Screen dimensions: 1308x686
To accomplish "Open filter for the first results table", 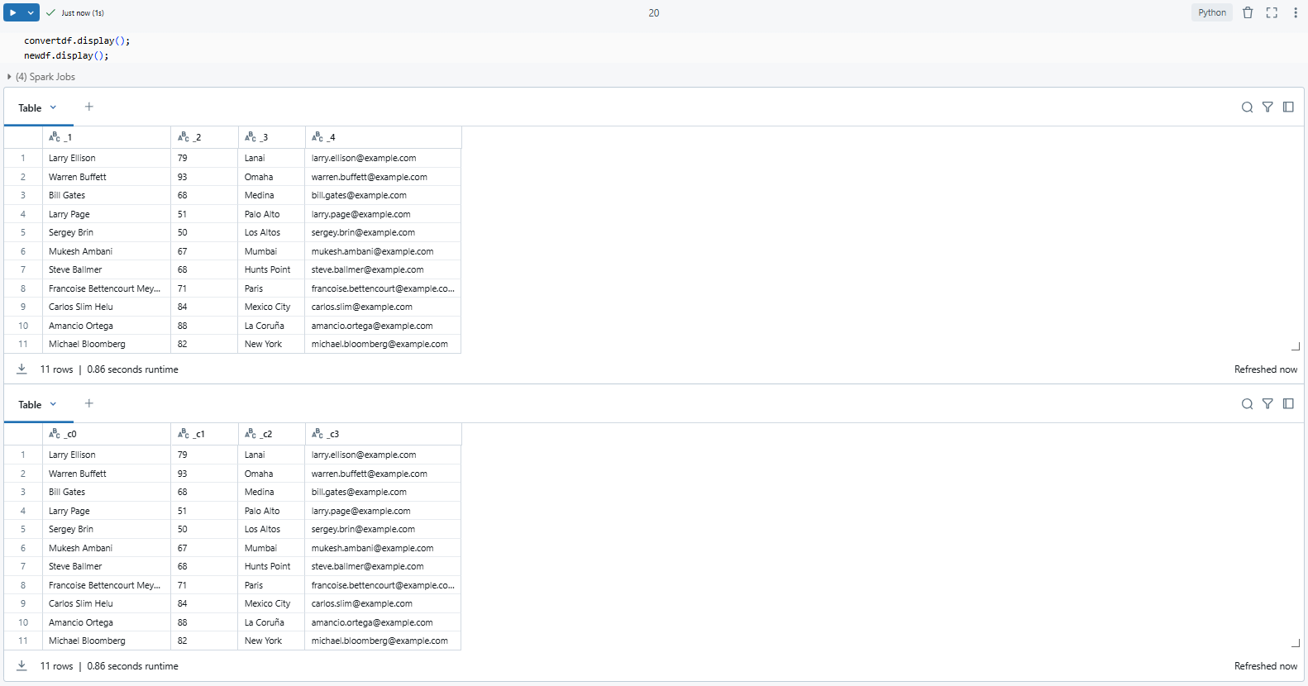I will point(1267,107).
